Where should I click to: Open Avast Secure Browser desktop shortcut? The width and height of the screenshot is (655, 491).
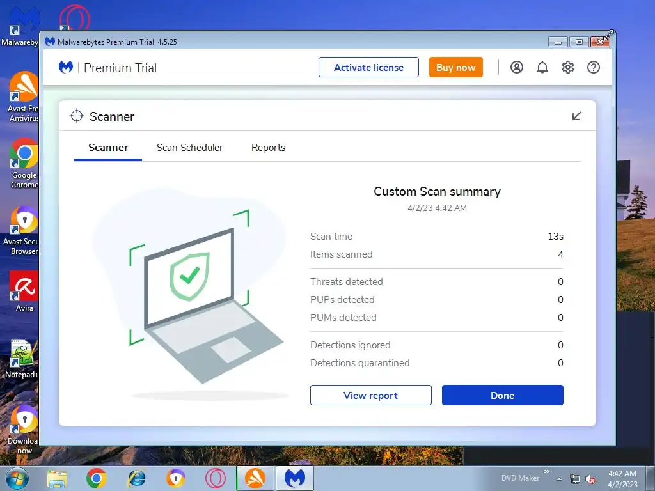(x=22, y=230)
